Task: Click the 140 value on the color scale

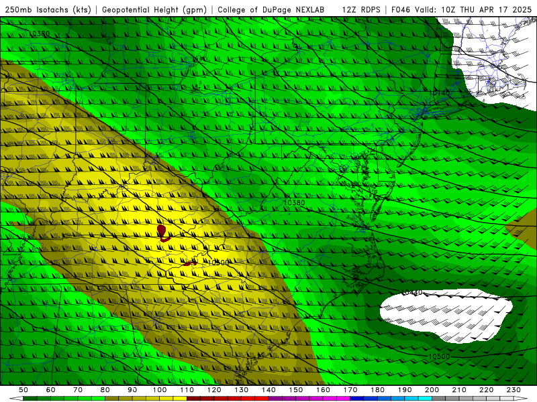Action: tap(268, 390)
